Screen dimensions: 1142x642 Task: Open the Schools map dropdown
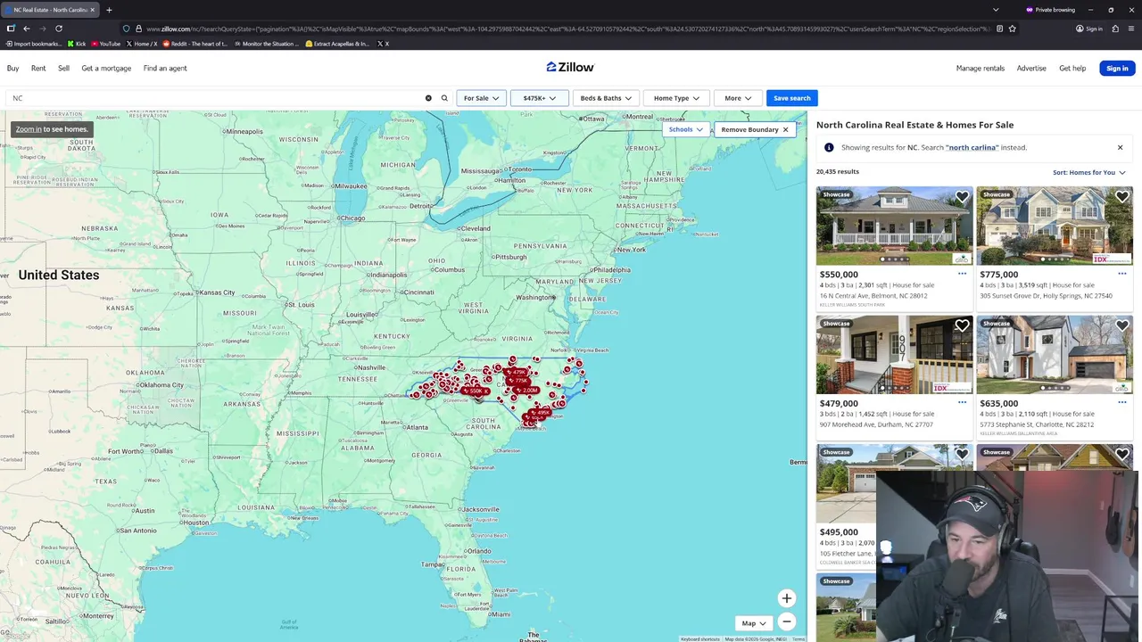pos(686,129)
